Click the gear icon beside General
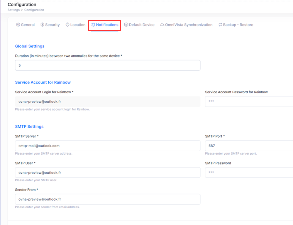This screenshot has height=225, width=293. point(18,25)
